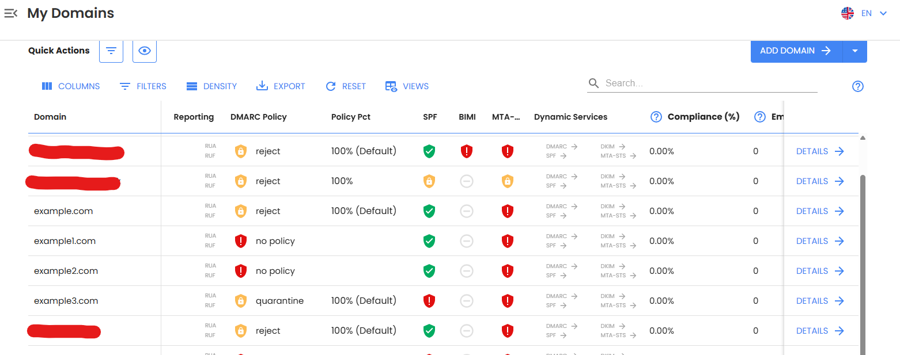Click example.com reject policy shield icon
900x355 pixels.
point(241,211)
